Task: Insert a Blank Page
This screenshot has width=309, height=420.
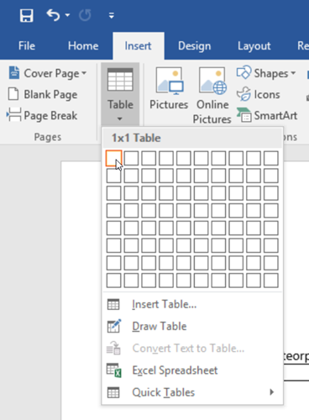Action: [x=43, y=94]
